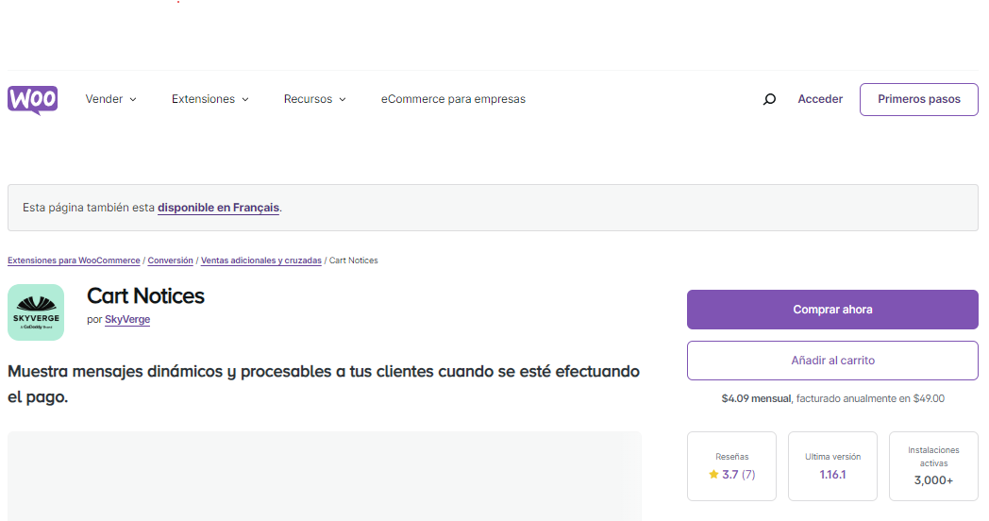Visit the SkyVerge author link
This screenshot has width=989, height=521.
[x=127, y=320]
